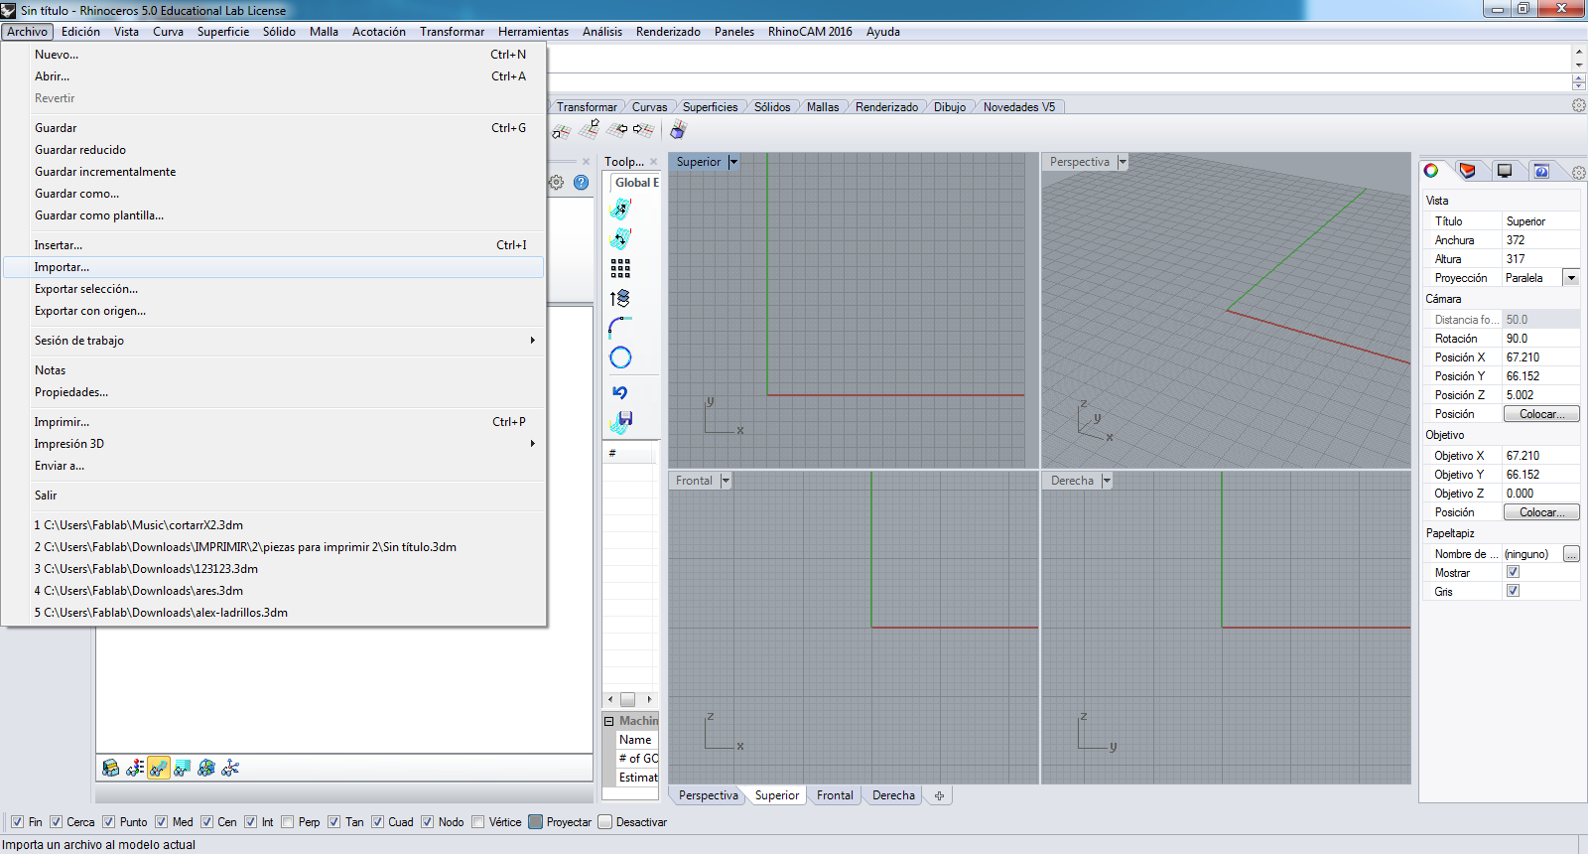Select Exportar selección... menu entry
Screen dimensions: 1590x854
[274, 289]
